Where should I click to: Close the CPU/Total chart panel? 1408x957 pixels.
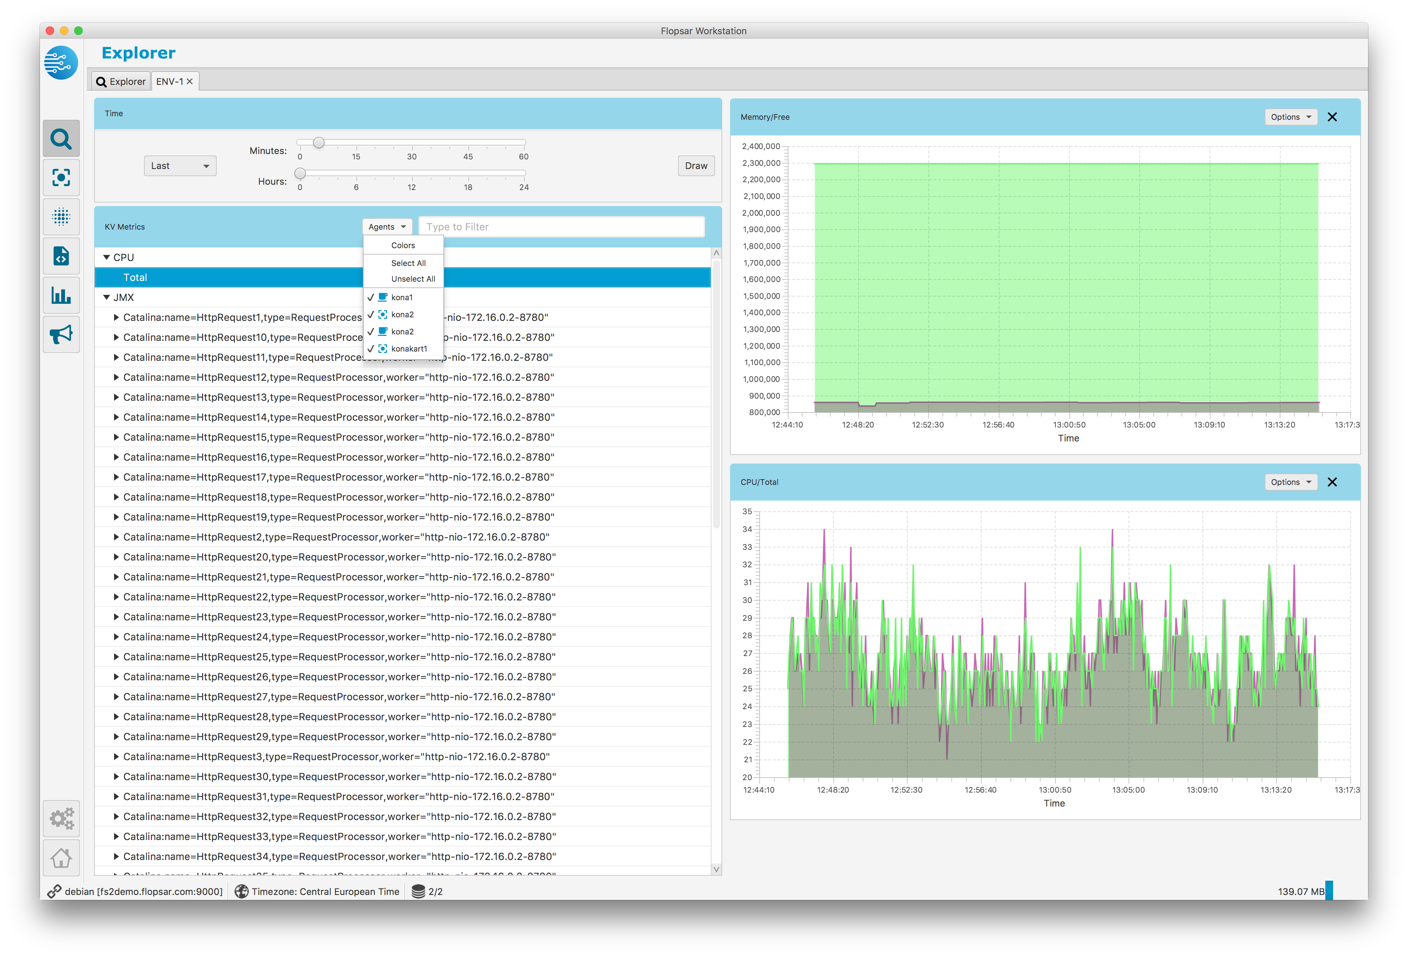coord(1332,482)
